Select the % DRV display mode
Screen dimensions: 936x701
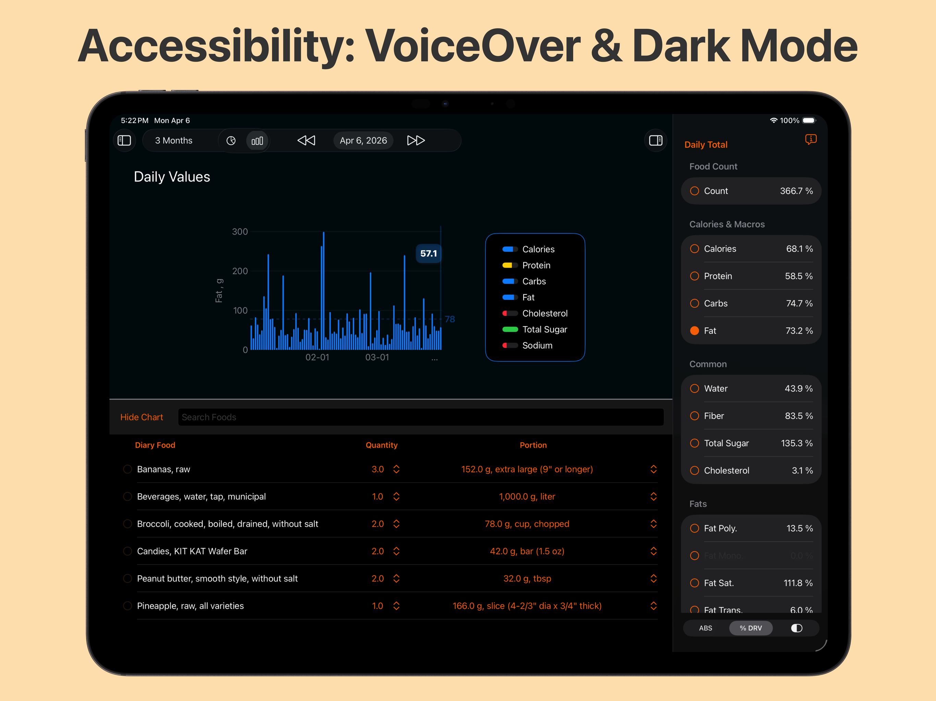pyautogui.click(x=751, y=628)
